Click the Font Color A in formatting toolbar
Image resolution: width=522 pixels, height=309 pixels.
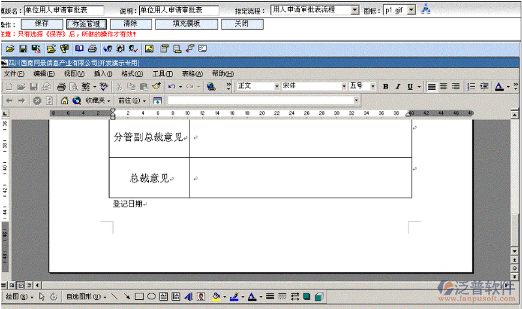pyautogui.click(x=498, y=87)
